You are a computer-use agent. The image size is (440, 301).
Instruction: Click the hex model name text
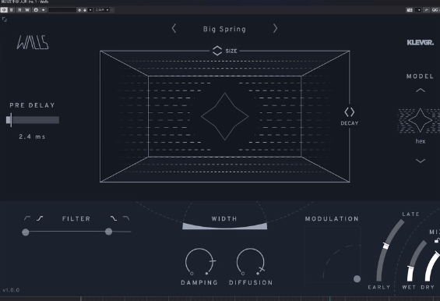(421, 141)
